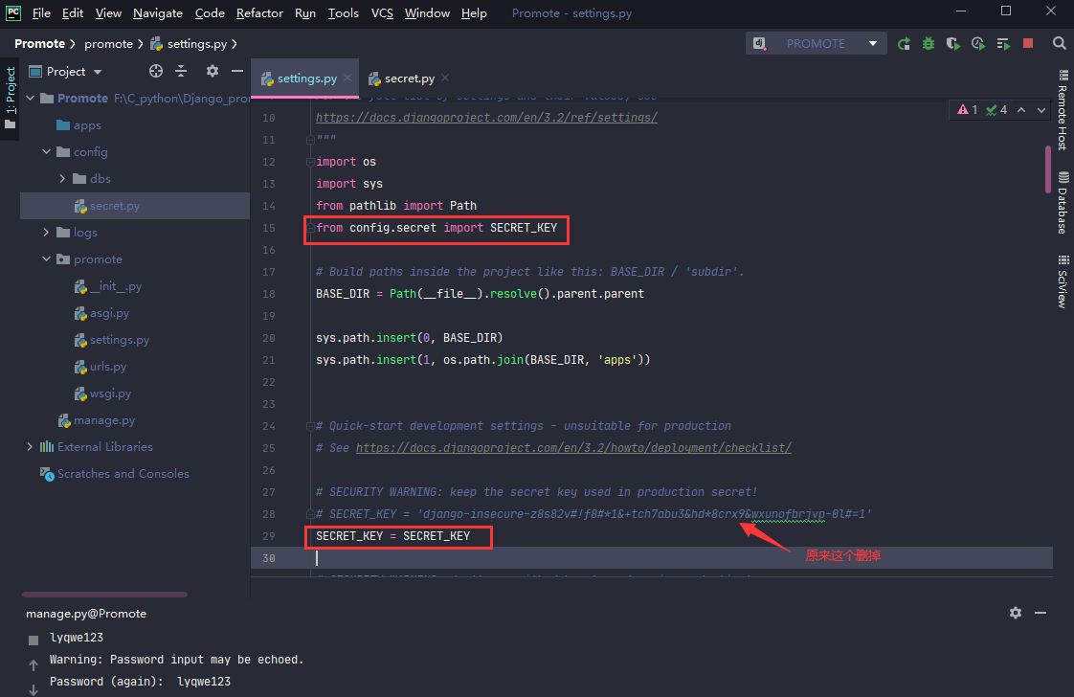Viewport: 1074px width, 697px height.
Task: Stop the running process with red square
Action: pos(1028,43)
